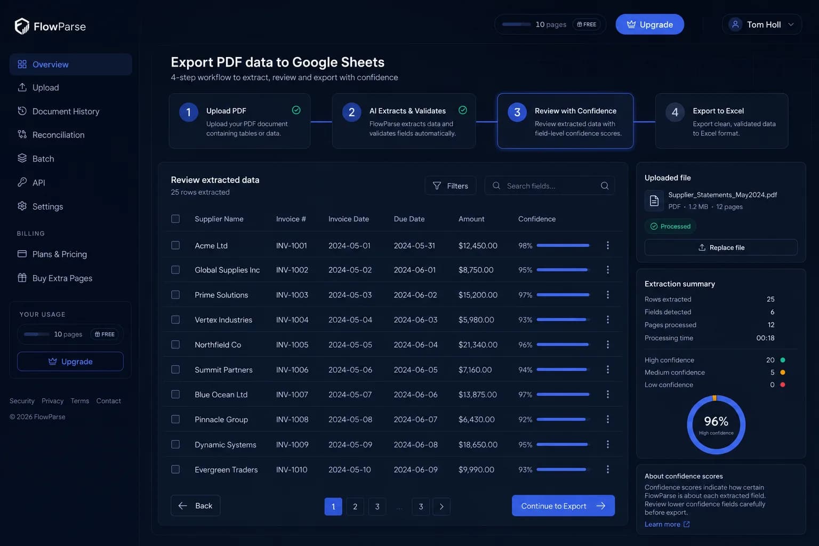The width and height of the screenshot is (819, 546).
Task: Open the Tom Holl account dropdown
Action: (762, 25)
